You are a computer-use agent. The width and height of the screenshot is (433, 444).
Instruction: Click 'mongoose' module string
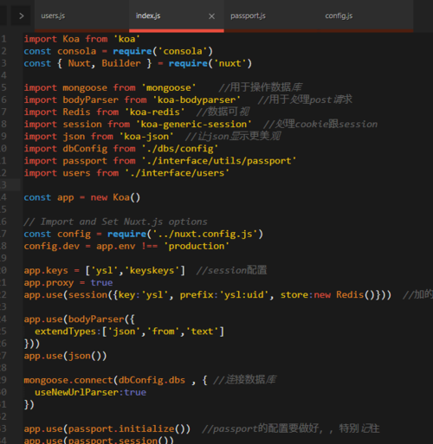click(x=169, y=87)
